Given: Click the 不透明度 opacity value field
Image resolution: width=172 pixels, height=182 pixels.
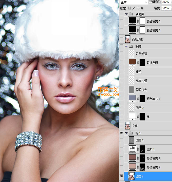Looking at the screenshot, I should tap(166, 2).
